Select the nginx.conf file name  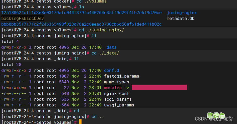click(x=117, y=94)
